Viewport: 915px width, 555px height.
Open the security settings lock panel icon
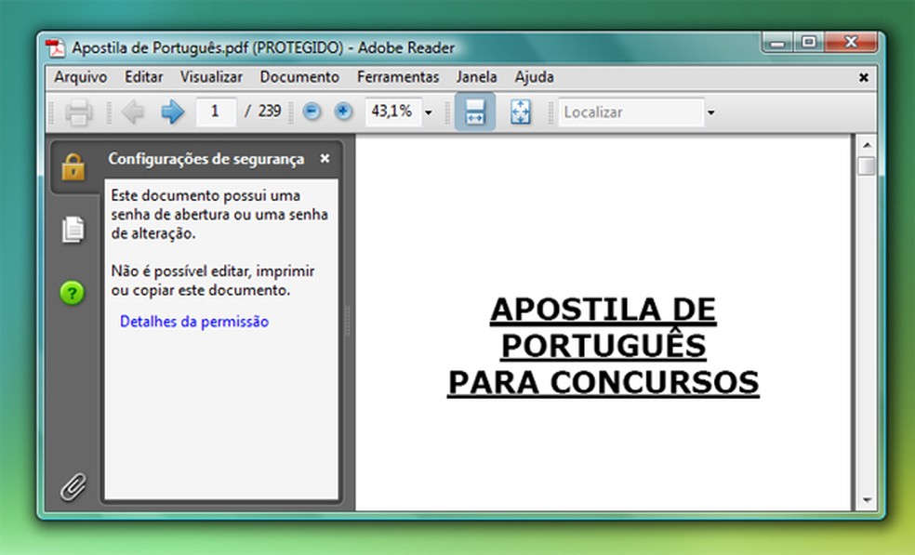click(x=71, y=169)
